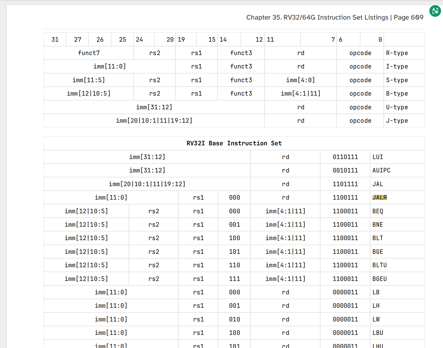The width and height of the screenshot is (443, 348).
Task: Click the BLT instruction name
Action: 378,238
